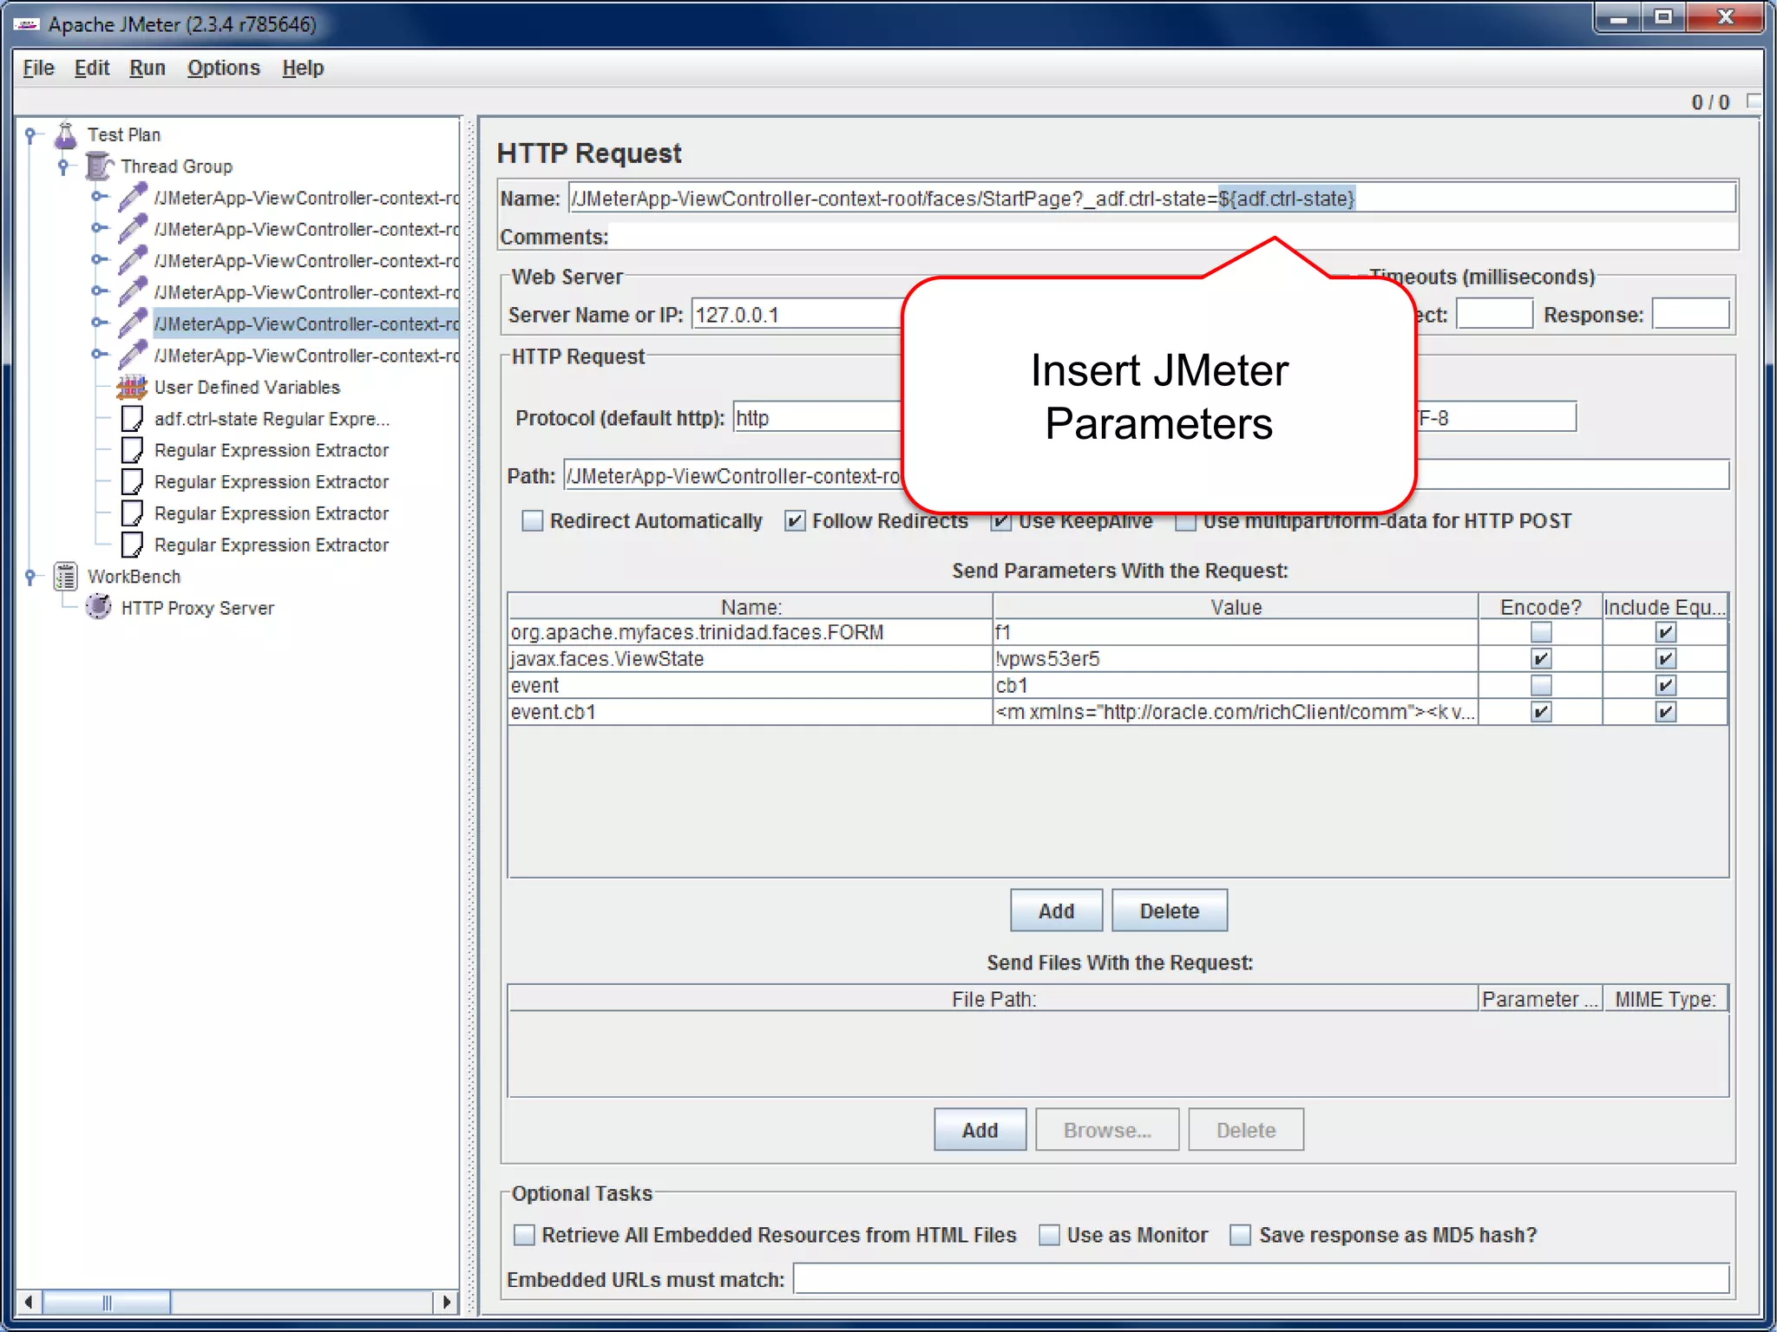This screenshot has height=1332, width=1777.
Task: Open the Options menu
Action: 223,68
